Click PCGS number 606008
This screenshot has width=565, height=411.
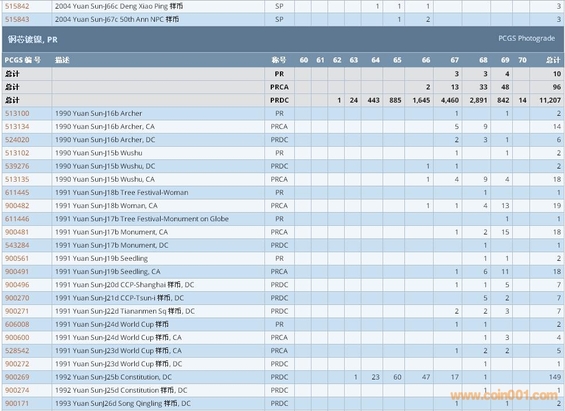pos(17,324)
